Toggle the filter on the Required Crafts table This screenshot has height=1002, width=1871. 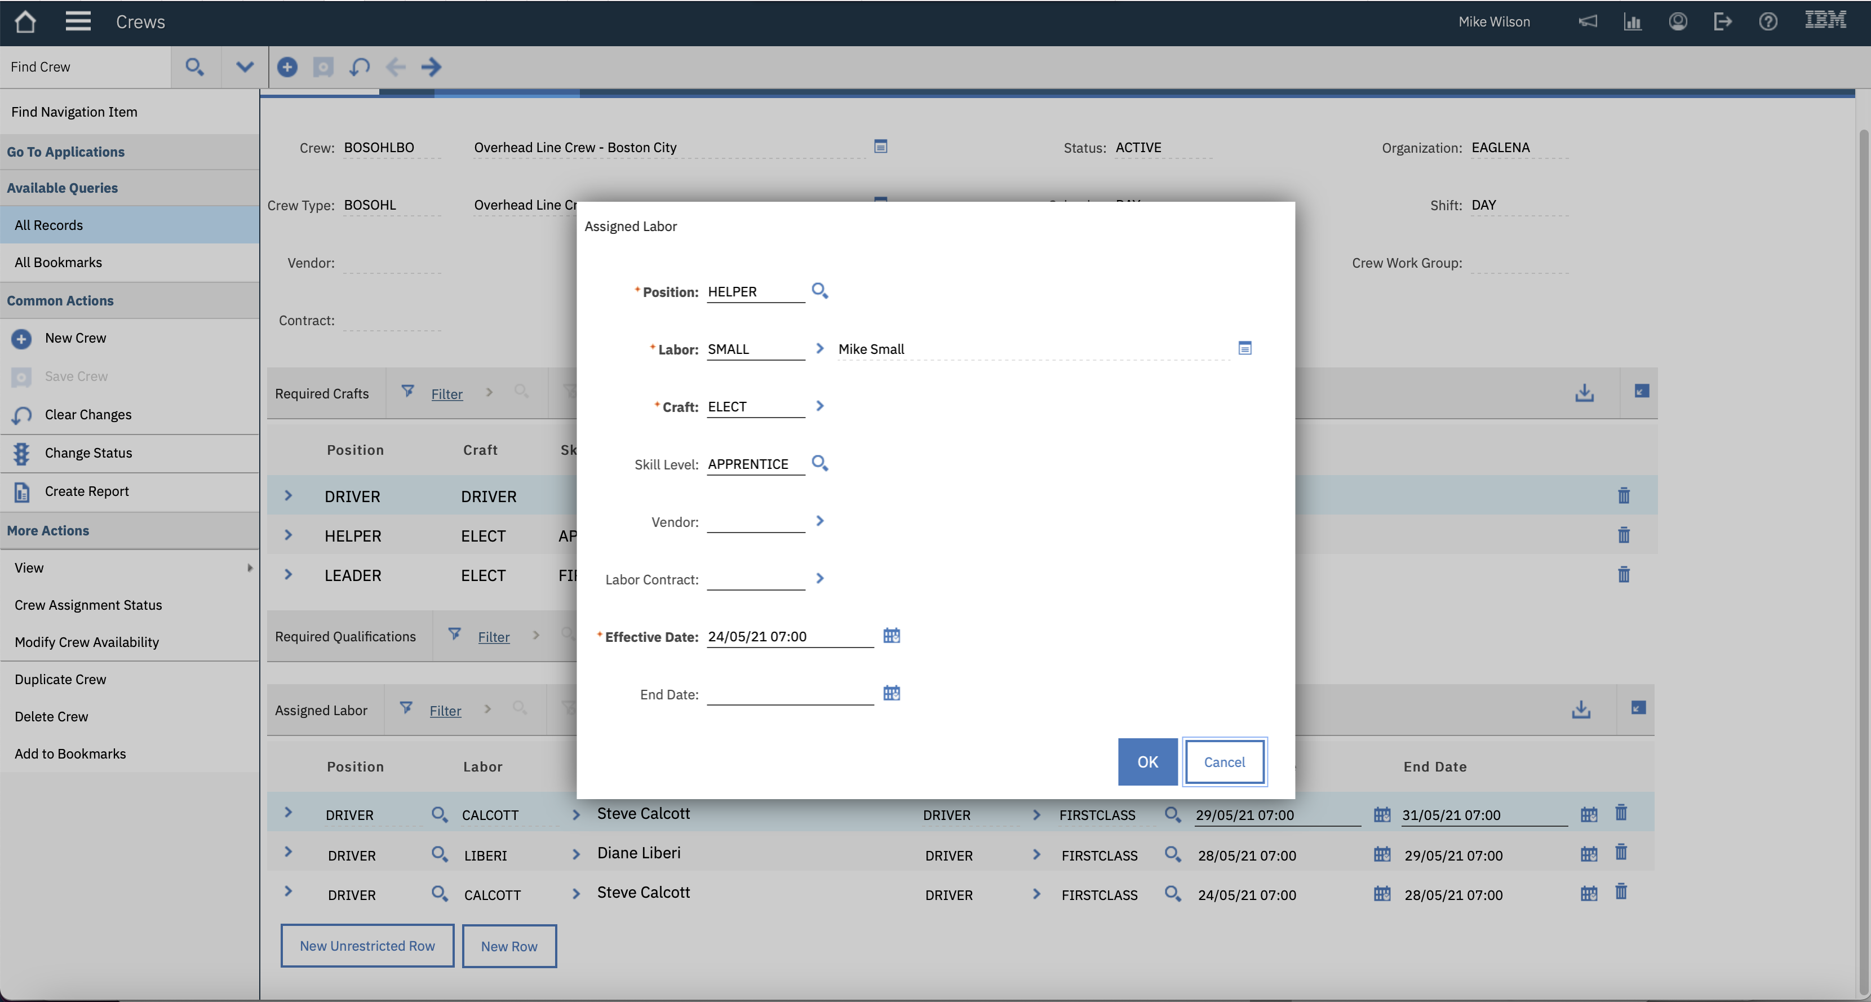coord(408,392)
